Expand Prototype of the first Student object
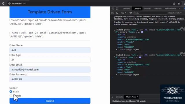The width and height of the screenshot is (185, 104). pyautogui.click(x=116, y=49)
